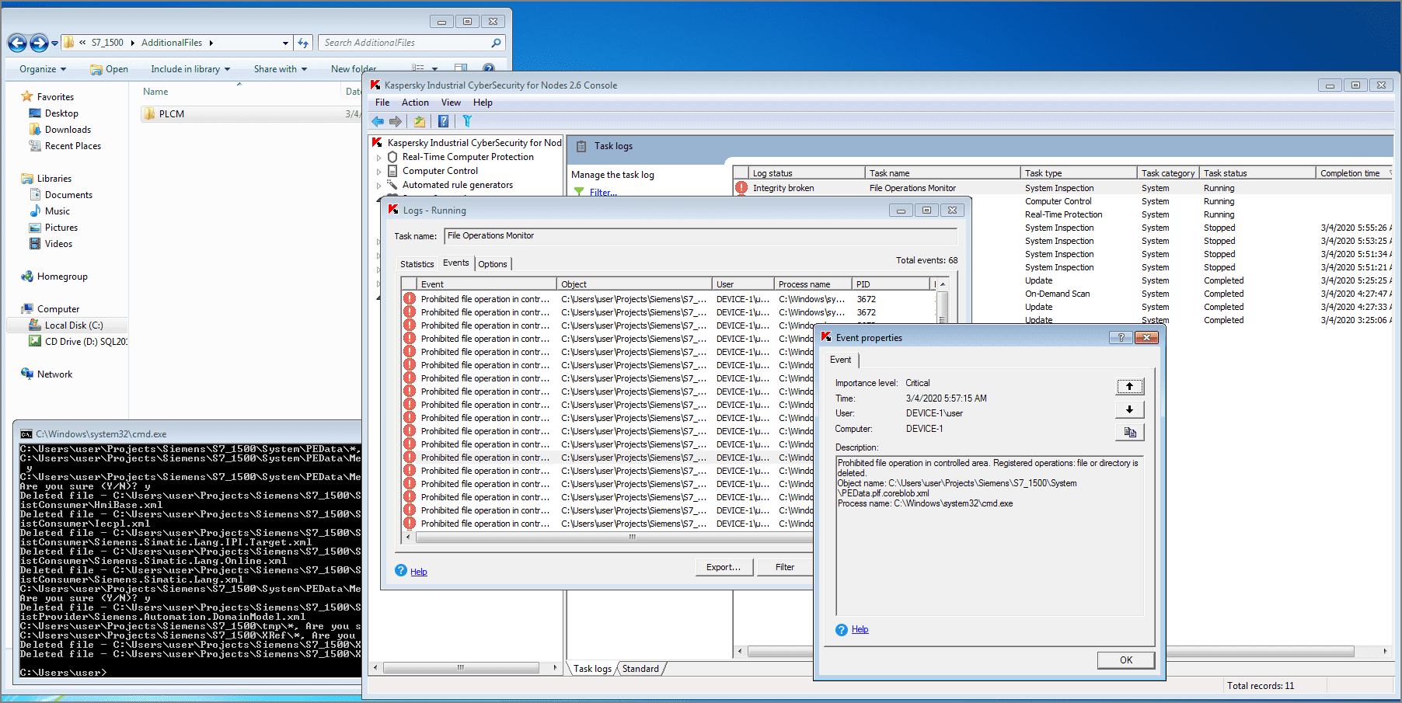Viewport: 1402px width, 703px height.
Task: Click the Search AdditionalFiles field
Action: pos(406,43)
